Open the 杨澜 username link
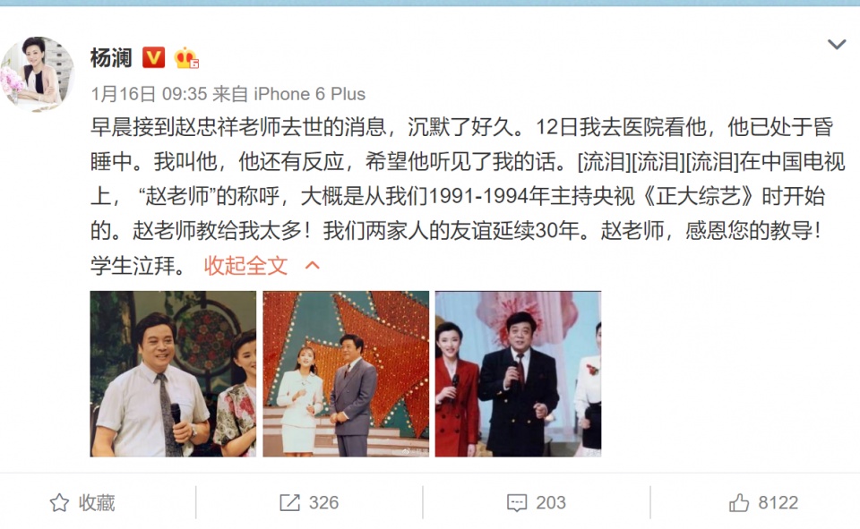This screenshot has width=860, height=529. pyautogui.click(x=111, y=57)
